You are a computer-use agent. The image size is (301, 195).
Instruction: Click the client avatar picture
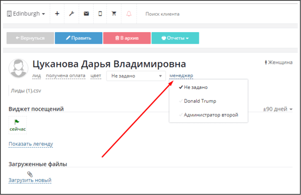[18, 68]
